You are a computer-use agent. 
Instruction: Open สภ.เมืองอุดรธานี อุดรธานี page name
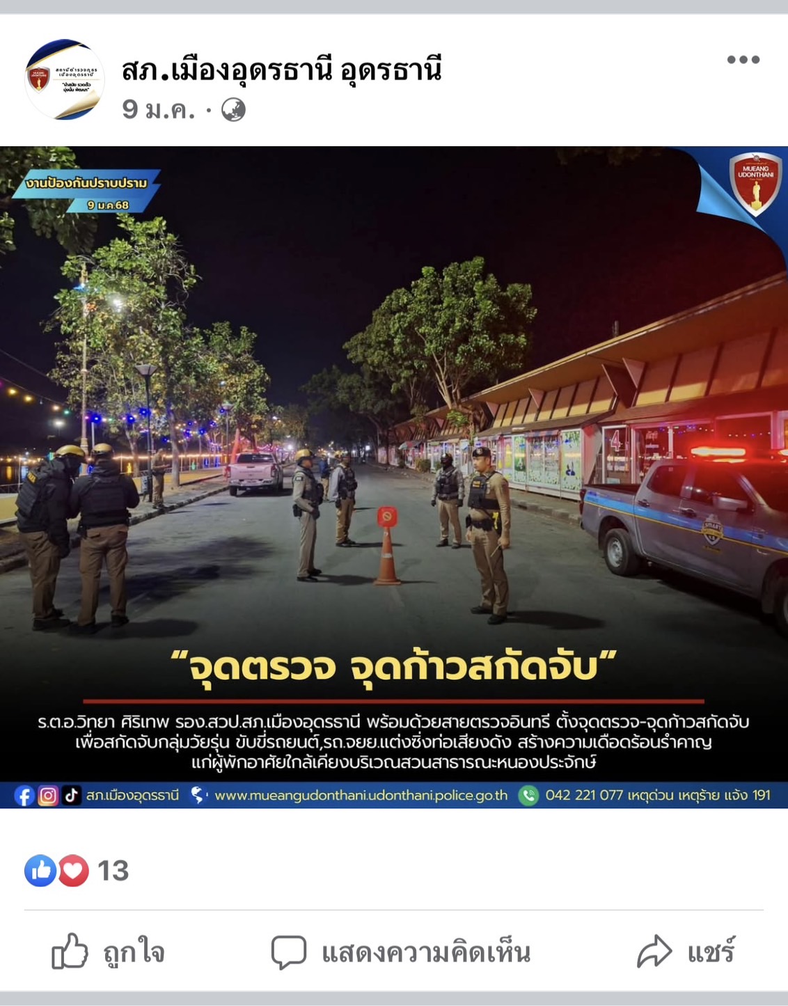coord(282,70)
